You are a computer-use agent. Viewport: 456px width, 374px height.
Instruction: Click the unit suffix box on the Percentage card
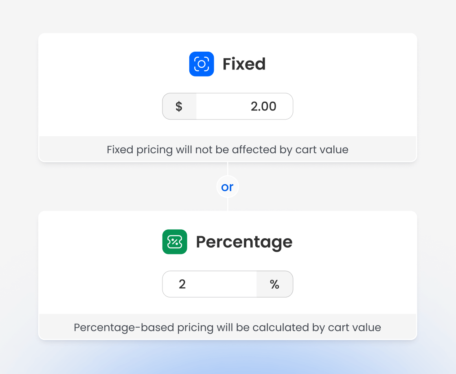pos(275,284)
